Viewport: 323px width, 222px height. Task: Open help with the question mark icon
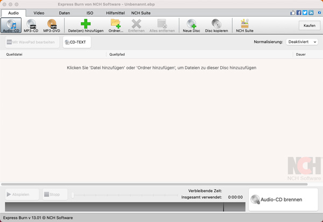pyautogui.click(x=319, y=13)
